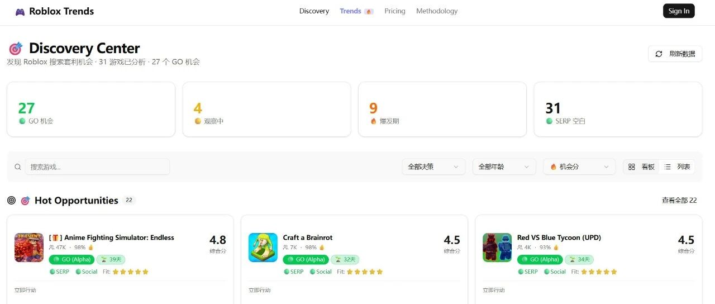Click the 32天 hourglass badge
The width and height of the screenshot is (715, 304).
(345, 259)
